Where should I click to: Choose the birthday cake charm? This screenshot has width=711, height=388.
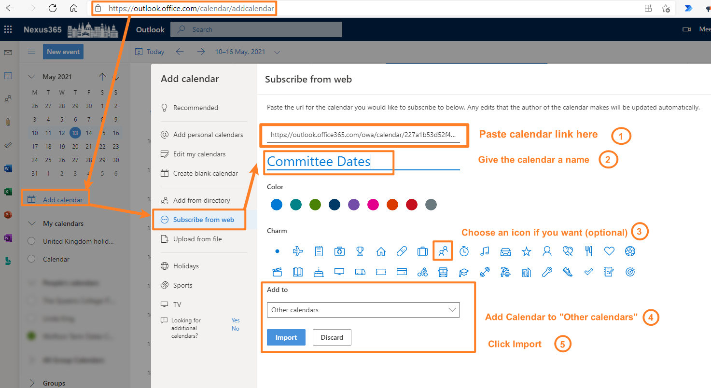coord(318,272)
